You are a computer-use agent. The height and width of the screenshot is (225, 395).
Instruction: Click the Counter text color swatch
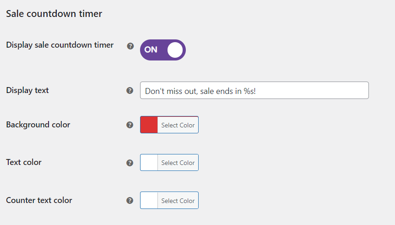point(149,200)
